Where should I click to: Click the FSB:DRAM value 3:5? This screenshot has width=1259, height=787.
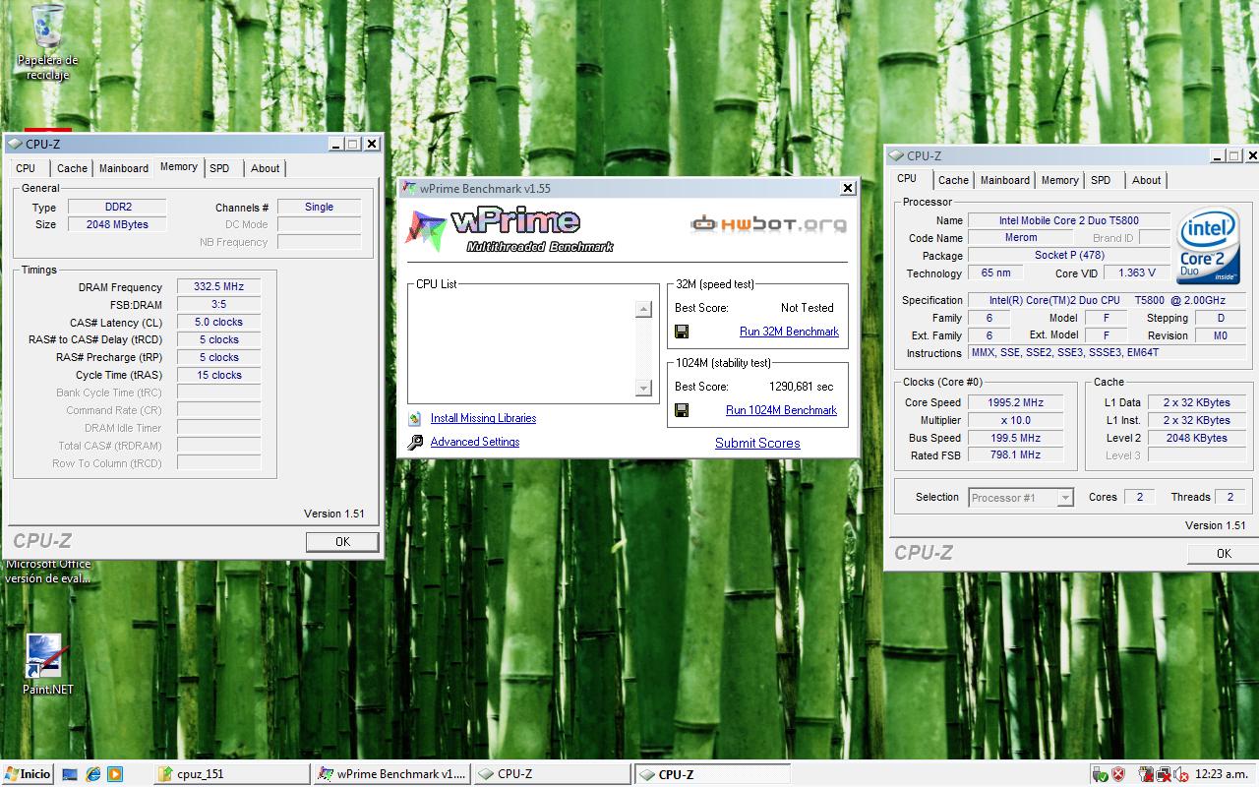tap(218, 305)
